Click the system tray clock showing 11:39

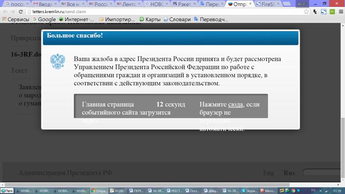(x=337, y=191)
